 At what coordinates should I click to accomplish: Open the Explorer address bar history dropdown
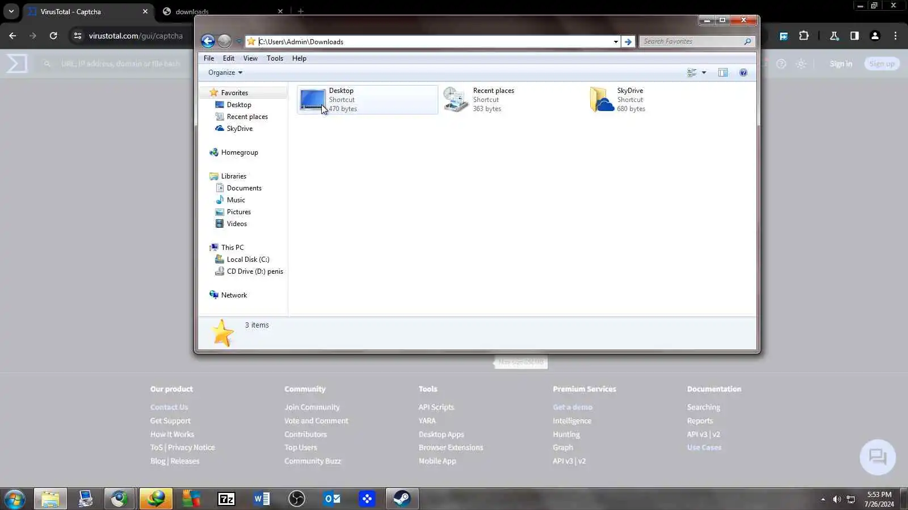[616, 41]
